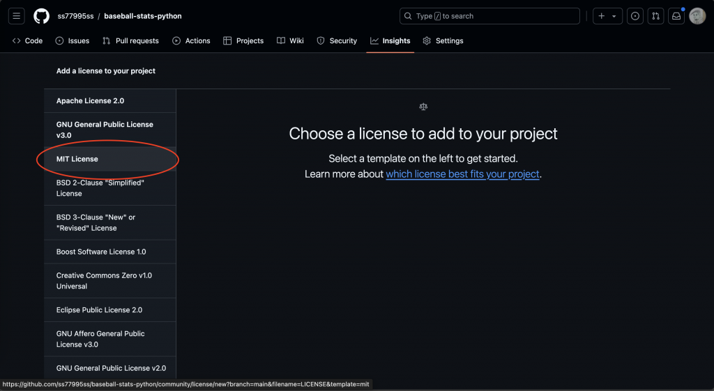Switch to the Code tab
Screen dimensions: 714x391
pos(27,40)
